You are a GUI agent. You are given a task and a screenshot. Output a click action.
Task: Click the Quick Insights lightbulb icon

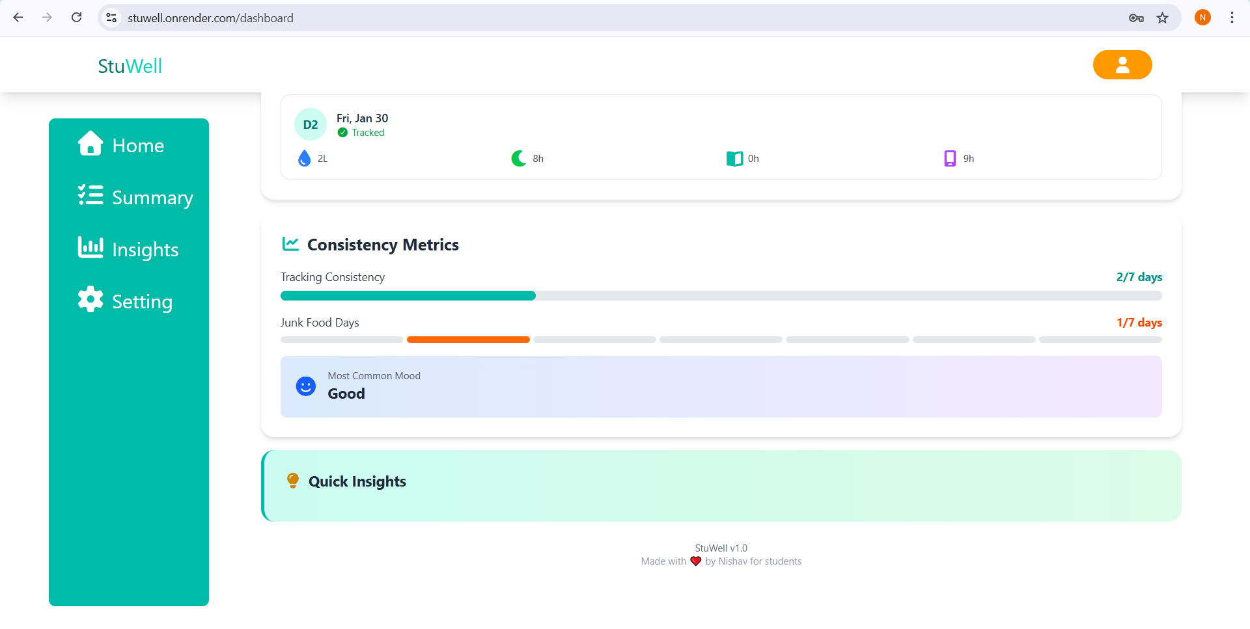point(293,481)
